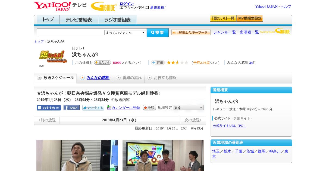Click the 34 comments count link
This screenshot has width=326, height=171.
(251, 63)
